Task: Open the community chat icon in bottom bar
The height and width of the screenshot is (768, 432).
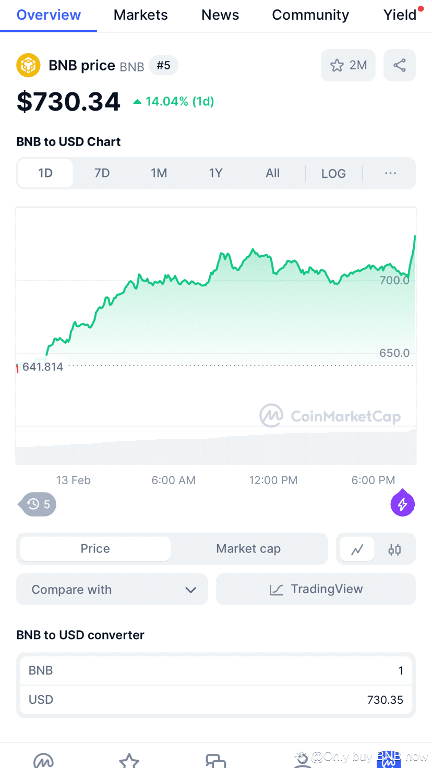Action: coord(215,761)
